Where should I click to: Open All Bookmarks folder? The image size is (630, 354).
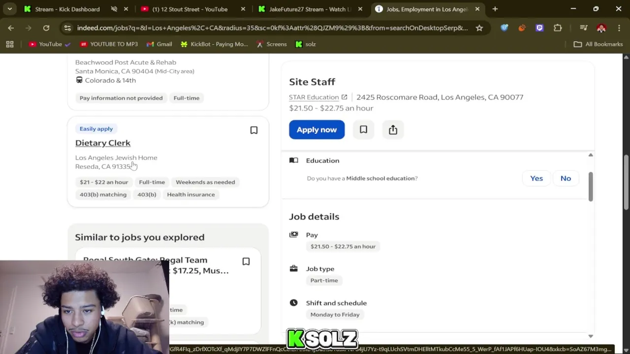coord(598,44)
